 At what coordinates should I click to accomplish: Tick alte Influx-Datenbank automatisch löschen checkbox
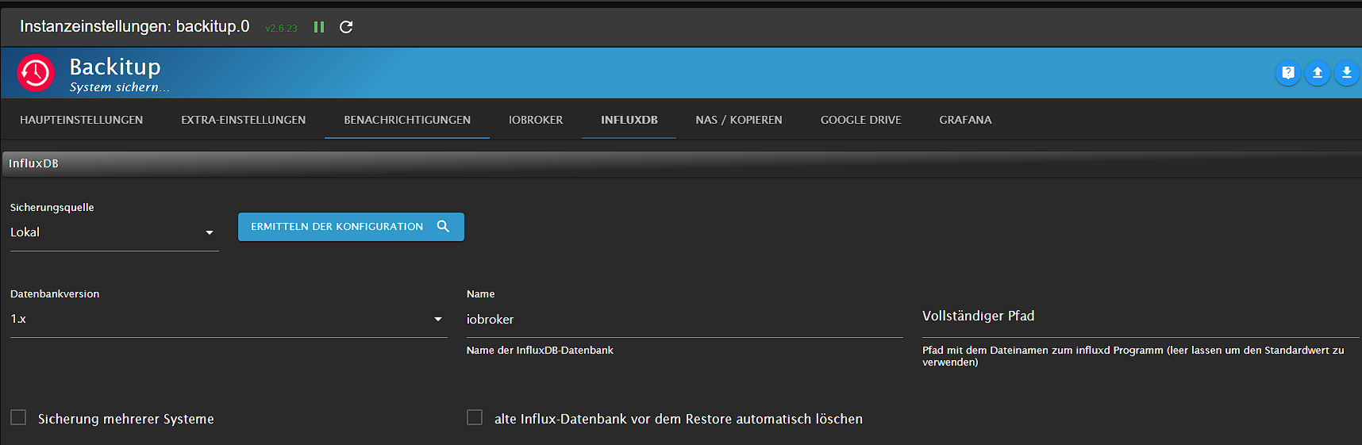pyautogui.click(x=475, y=417)
